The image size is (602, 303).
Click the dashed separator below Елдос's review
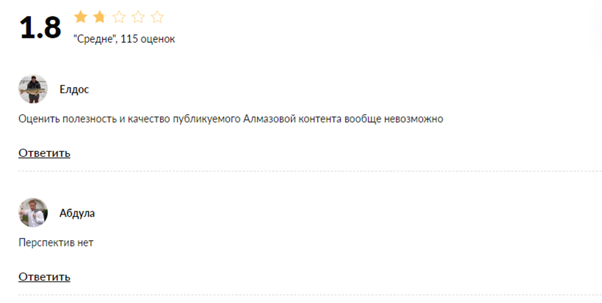301,172
